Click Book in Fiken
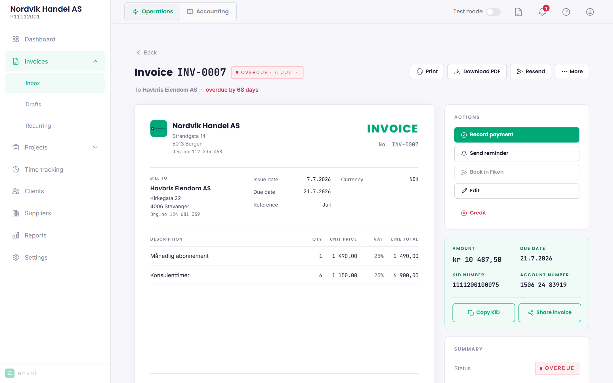Screen dimensions: 613x383 coord(517,172)
